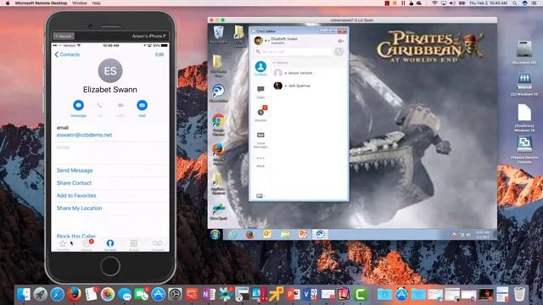This screenshot has height=305, width=543.
Task: Open PowerPoint in Windows taskbar
Action: click(303, 234)
